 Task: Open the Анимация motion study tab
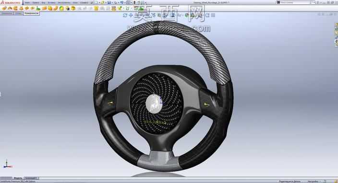point(31,178)
